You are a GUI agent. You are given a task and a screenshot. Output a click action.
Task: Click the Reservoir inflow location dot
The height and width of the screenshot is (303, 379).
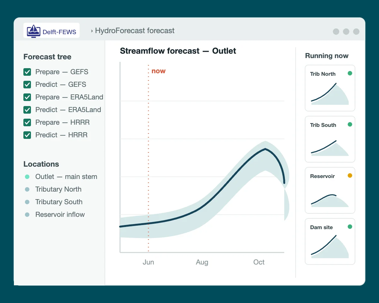click(x=27, y=215)
